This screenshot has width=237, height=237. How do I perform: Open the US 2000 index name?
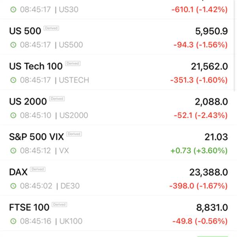[x=28, y=102]
